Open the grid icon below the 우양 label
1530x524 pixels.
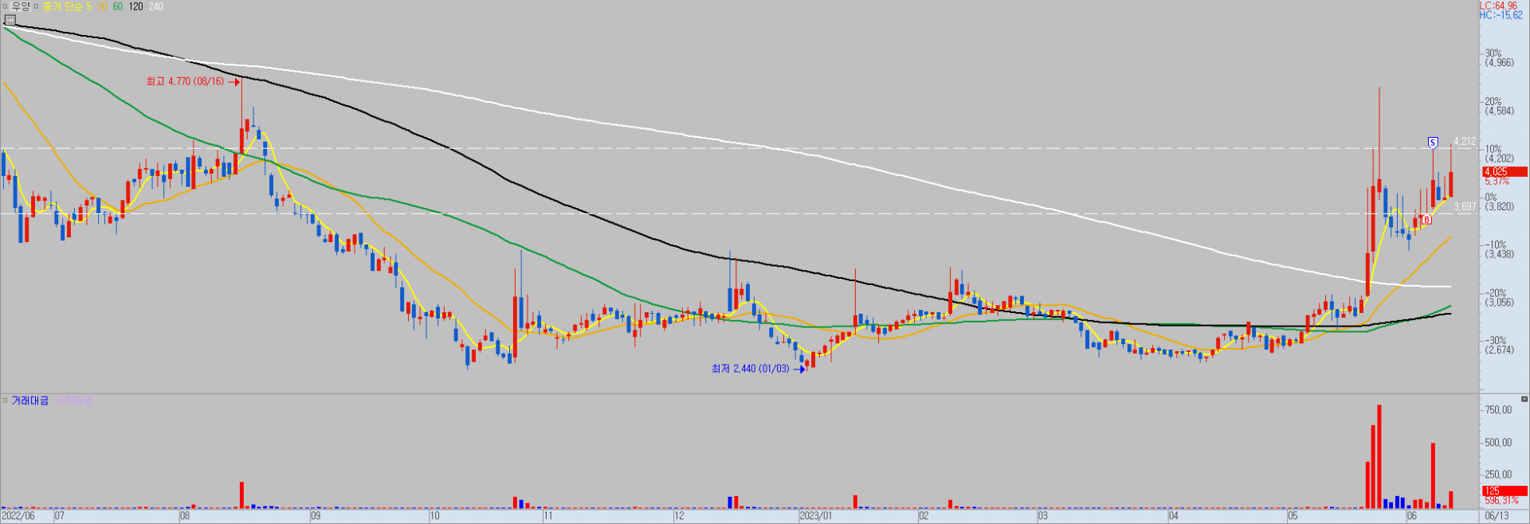[10, 19]
